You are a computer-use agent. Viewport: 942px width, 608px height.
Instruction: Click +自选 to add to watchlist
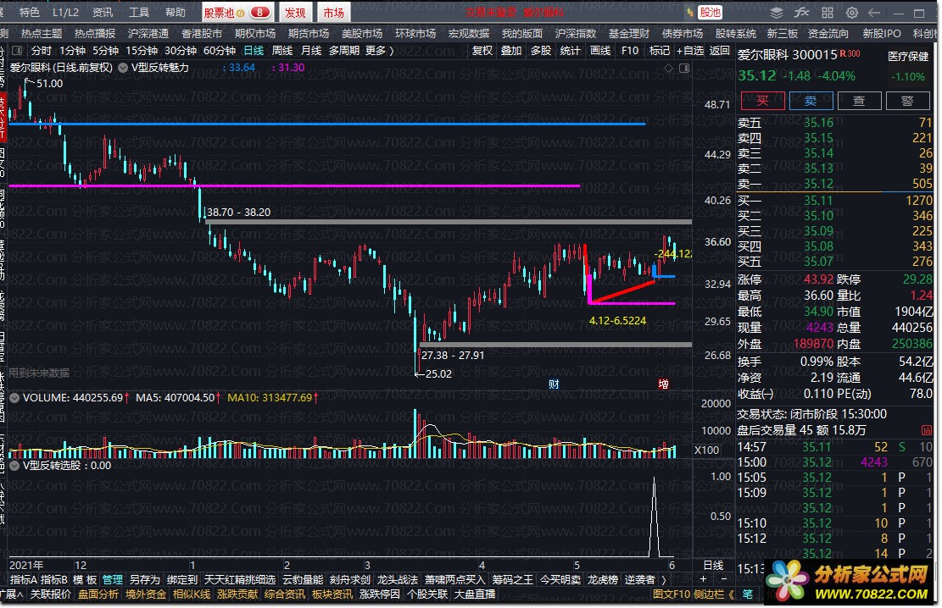pos(689,51)
